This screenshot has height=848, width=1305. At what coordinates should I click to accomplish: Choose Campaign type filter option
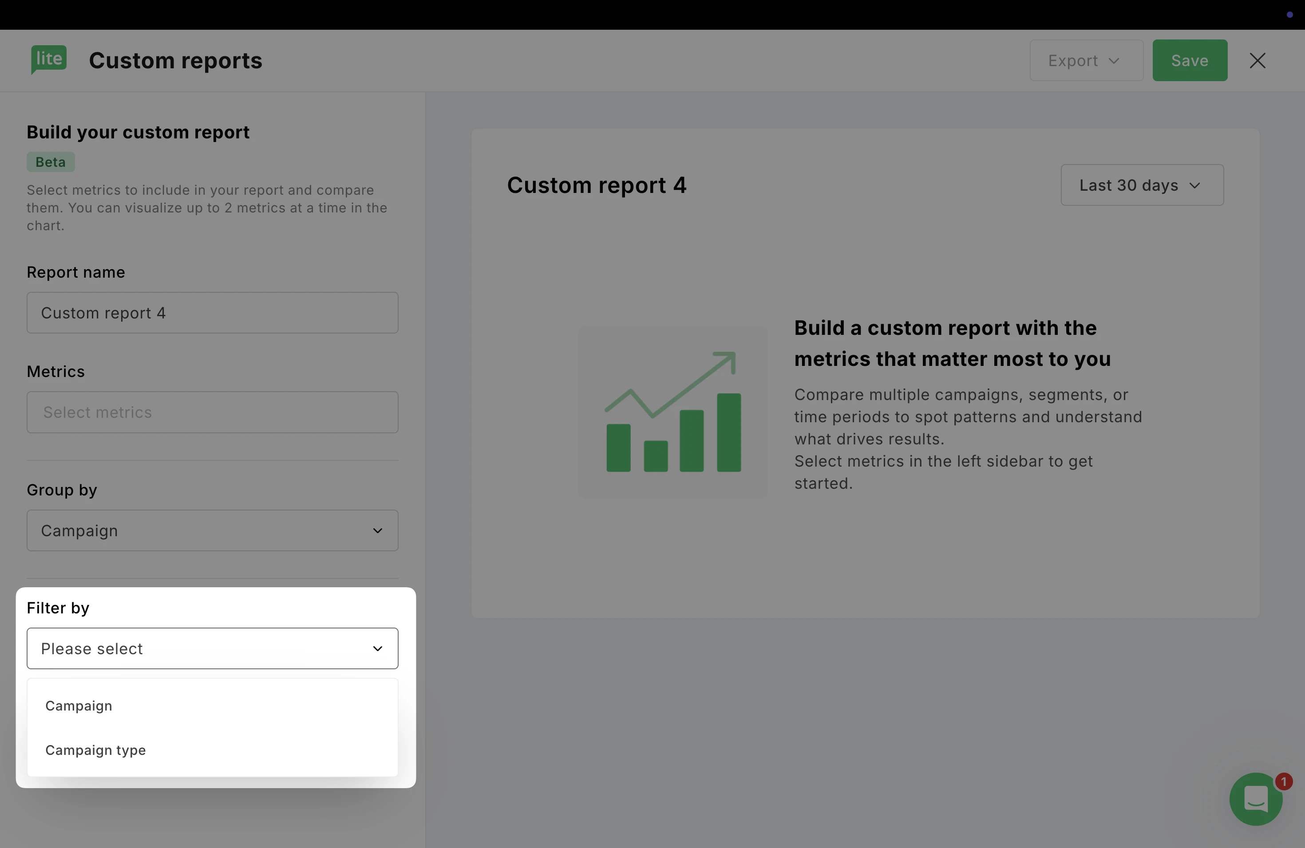pos(95,750)
